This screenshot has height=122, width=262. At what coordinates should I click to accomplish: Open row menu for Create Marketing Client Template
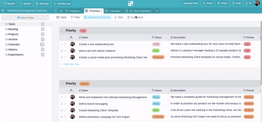[x=65, y=110]
